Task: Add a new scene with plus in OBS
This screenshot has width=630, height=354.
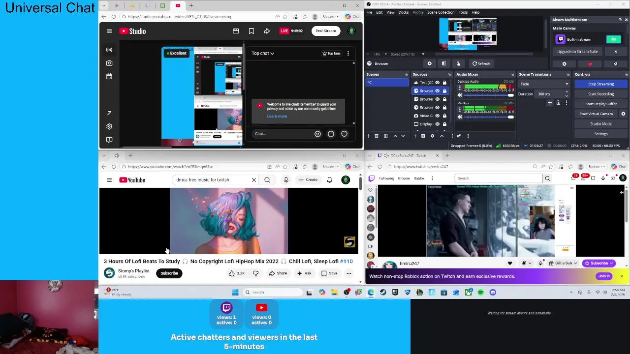Action: coord(369,136)
